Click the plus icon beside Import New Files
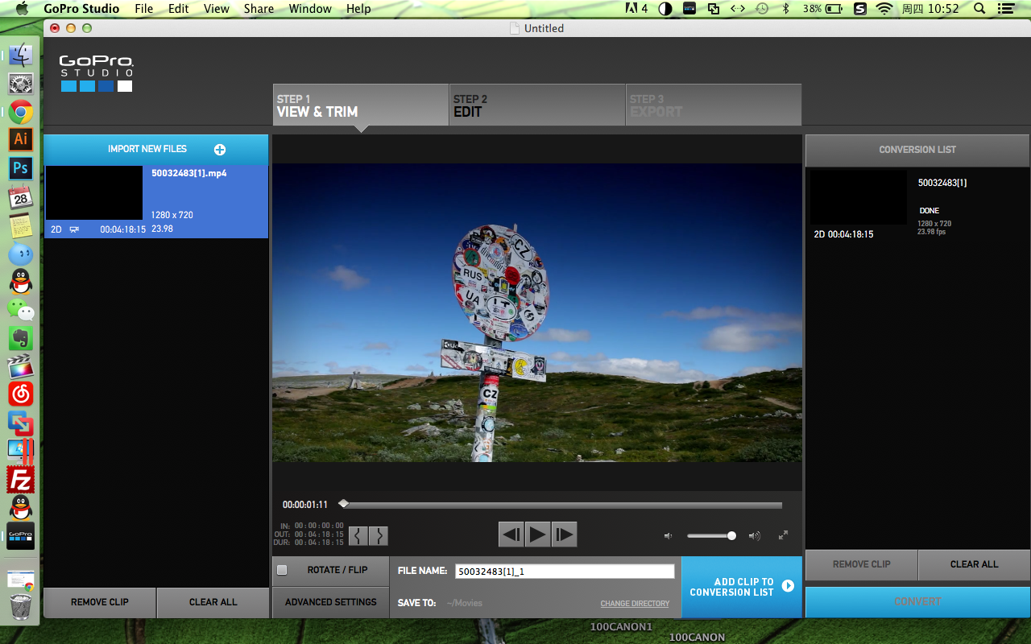The height and width of the screenshot is (644, 1031). click(220, 150)
